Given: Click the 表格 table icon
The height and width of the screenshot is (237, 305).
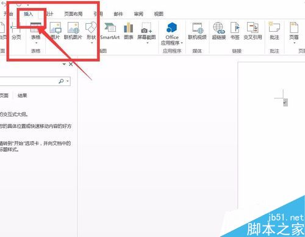Looking at the screenshot, I should pyautogui.click(x=35, y=27).
